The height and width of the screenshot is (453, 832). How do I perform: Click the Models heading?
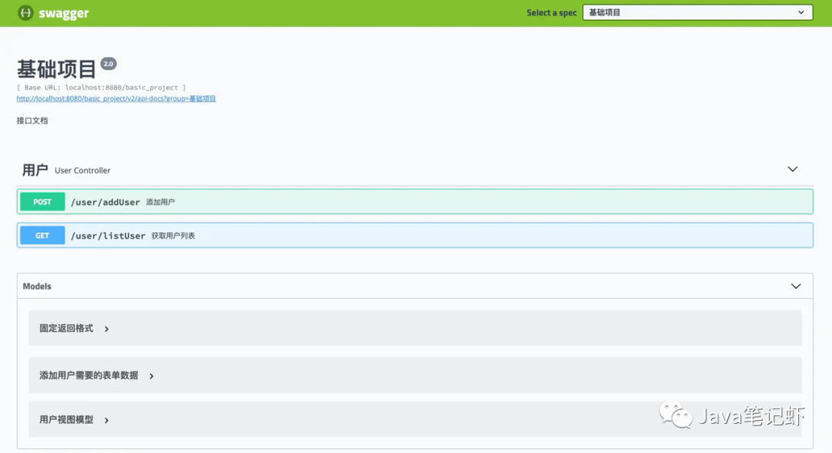[37, 287]
